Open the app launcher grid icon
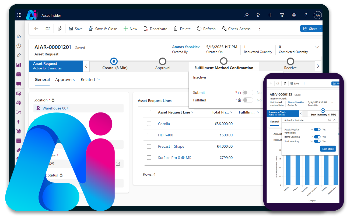The height and width of the screenshot is (223, 350). tap(19, 15)
